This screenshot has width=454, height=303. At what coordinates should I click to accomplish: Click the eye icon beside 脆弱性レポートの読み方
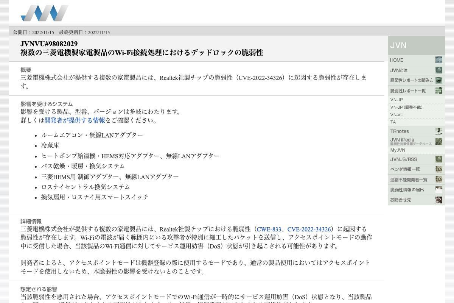pos(438,80)
